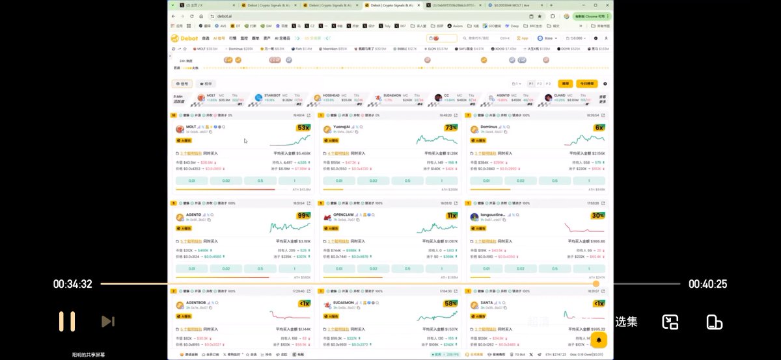Select the AI 信号 nav item
The image size is (781, 360).
pyautogui.click(x=219, y=38)
